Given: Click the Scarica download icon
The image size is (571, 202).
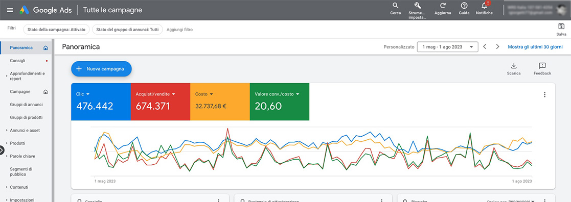Looking at the screenshot, I should click(x=514, y=66).
